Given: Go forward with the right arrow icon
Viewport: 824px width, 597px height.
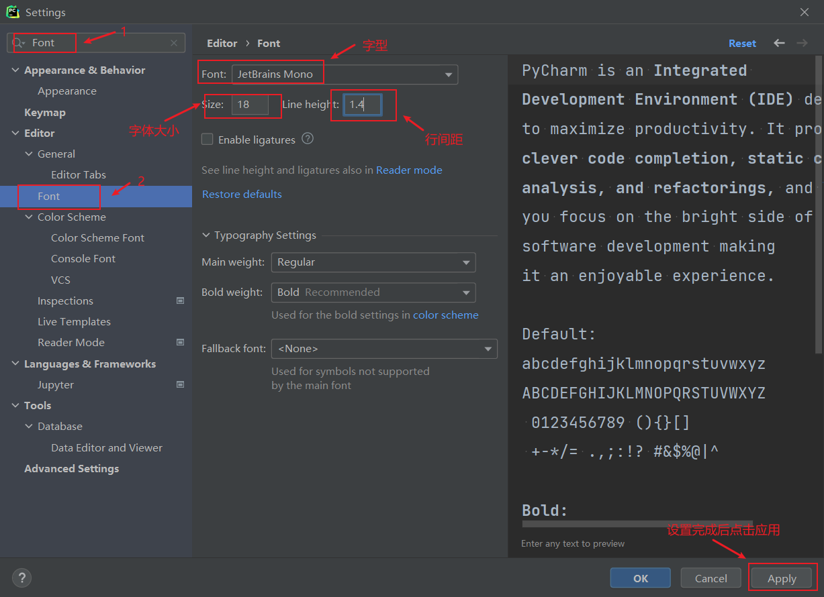Looking at the screenshot, I should click(802, 43).
